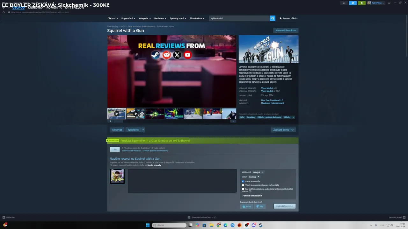Open Microsoft Edge from the taskbar

pyautogui.click(x=225, y=225)
